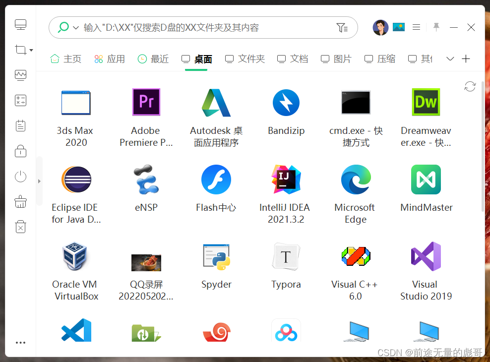Expand the tab list chevron
The height and width of the screenshot is (362, 490).
450,59
